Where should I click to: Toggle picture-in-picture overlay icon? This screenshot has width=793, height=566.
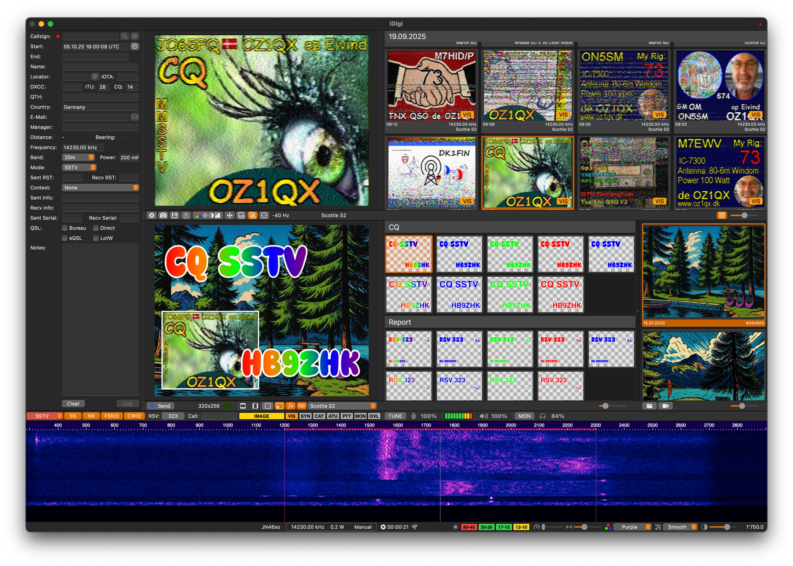point(279,406)
